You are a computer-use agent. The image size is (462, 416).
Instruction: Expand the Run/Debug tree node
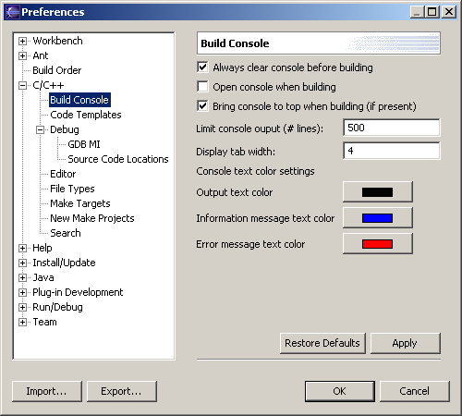[22, 307]
